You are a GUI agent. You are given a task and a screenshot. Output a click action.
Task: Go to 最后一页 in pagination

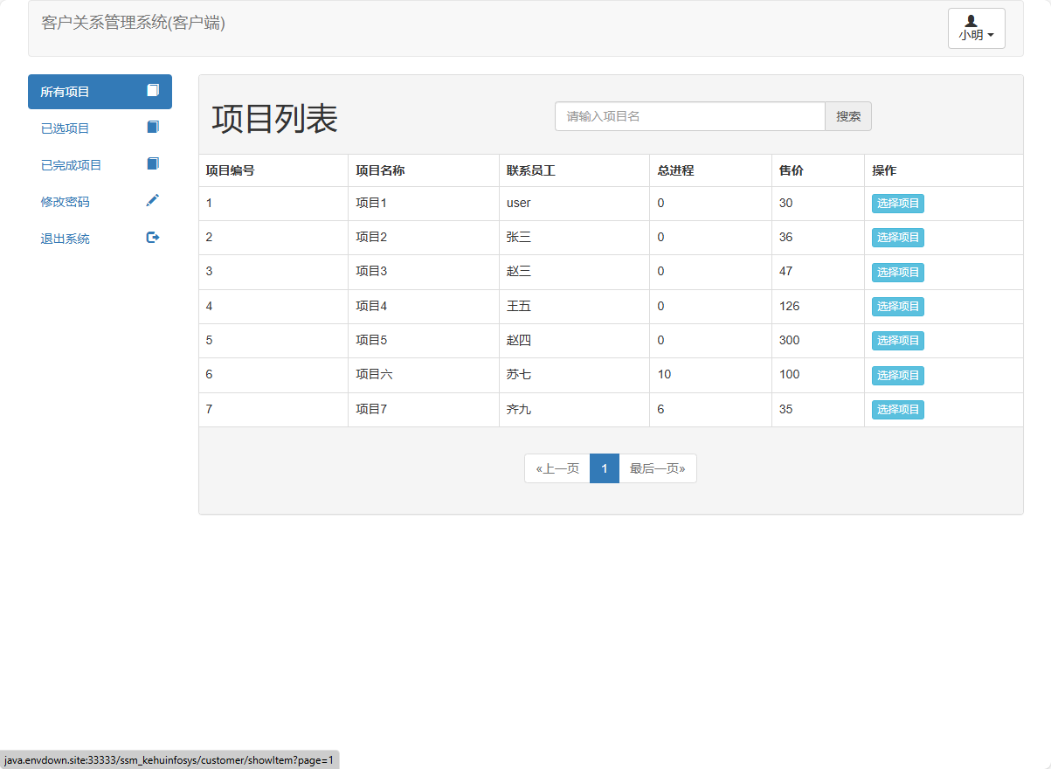pyautogui.click(x=657, y=468)
